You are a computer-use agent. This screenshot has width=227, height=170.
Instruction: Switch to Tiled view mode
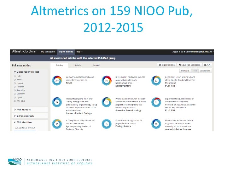(x=195, y=71)
